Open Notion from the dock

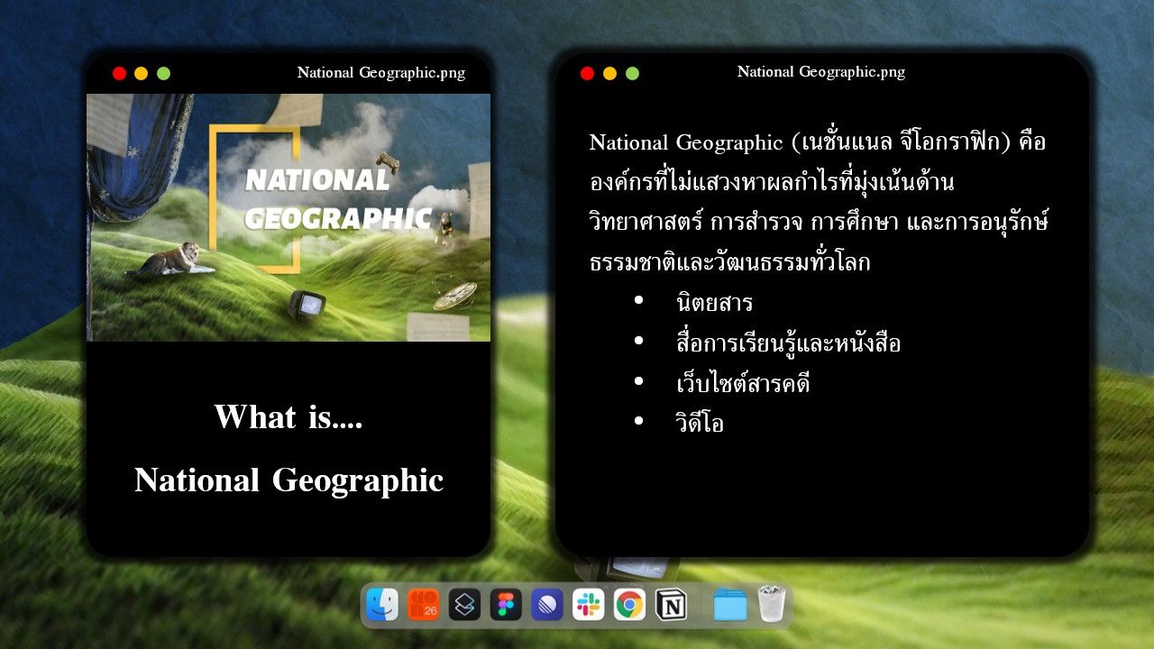671,605
